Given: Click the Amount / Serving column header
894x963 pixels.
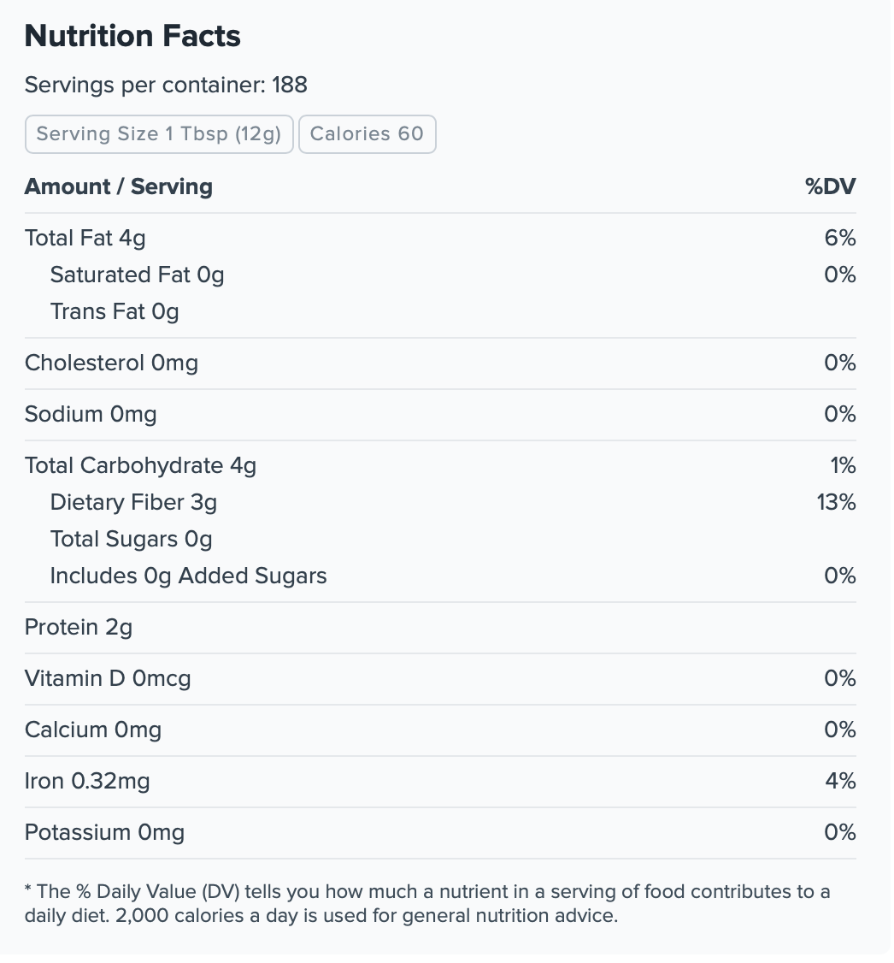Looking at the screenshot, I should click(119, 186).
